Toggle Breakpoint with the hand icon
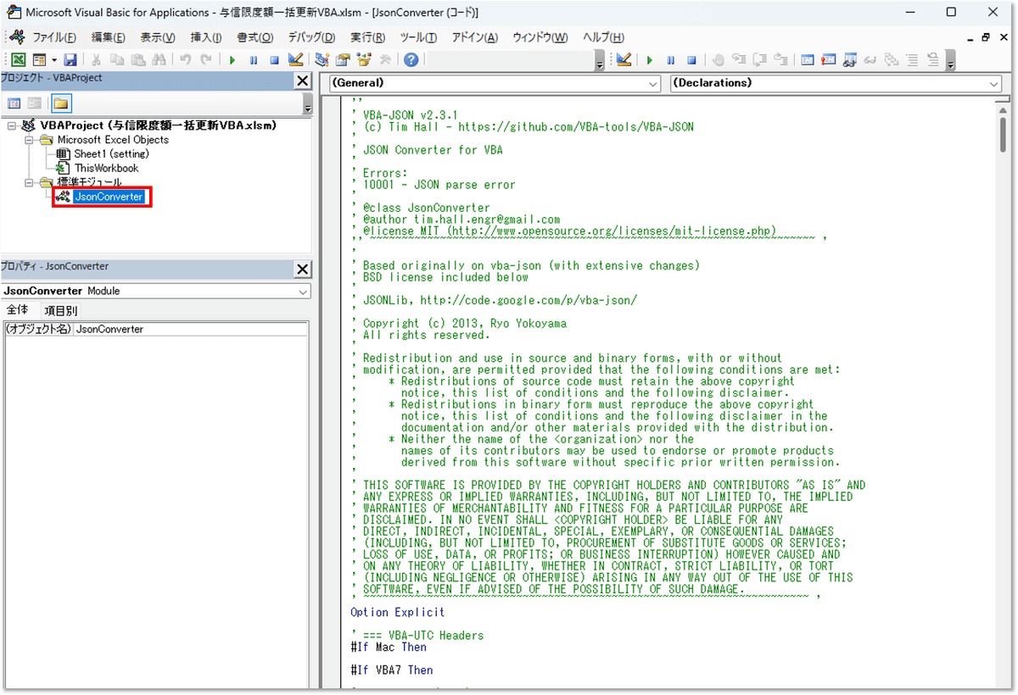Screen dimensions: 1018x695 [x=718, y=60]
